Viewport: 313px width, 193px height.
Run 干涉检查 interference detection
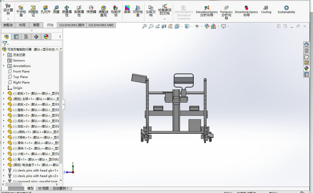(x=21, y=11)
